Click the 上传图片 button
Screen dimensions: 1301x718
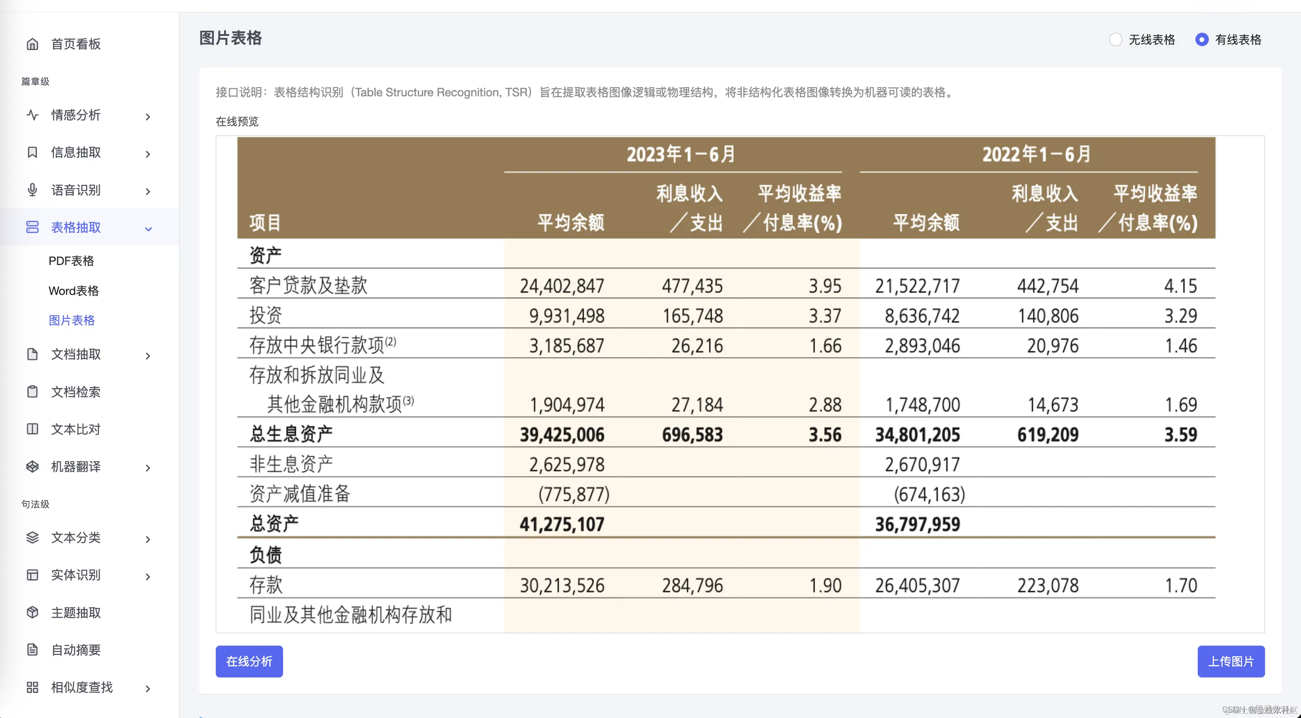point(1231,661)
